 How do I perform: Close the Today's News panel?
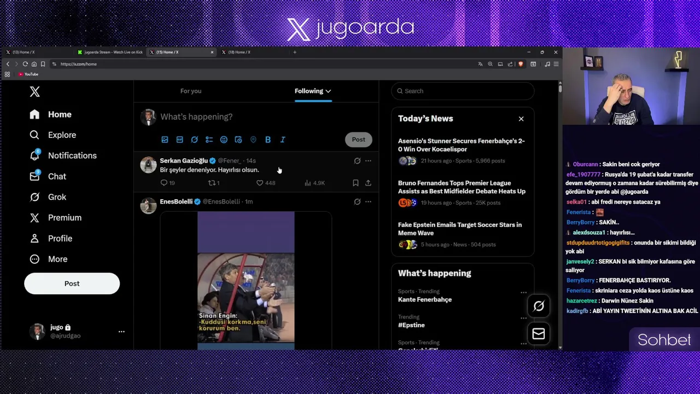click(x=521, y=119)
